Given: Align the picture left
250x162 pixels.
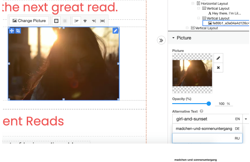Looking at the screenshot, I should tap(76, 21).
